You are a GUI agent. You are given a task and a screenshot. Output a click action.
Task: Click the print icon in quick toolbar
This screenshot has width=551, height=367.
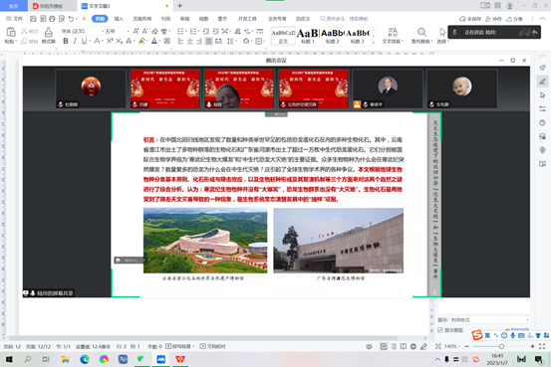[x=52, y=19]
